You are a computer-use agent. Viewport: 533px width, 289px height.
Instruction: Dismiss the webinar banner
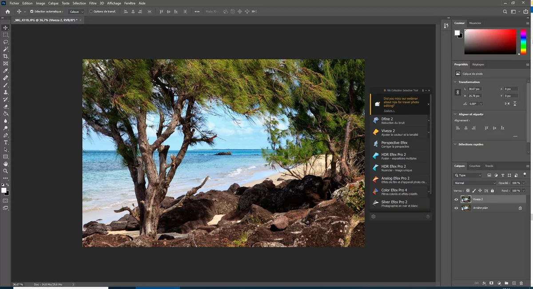(x=428, y=104)
